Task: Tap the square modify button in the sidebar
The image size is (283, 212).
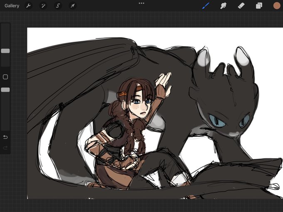Action: click(5, 77)
